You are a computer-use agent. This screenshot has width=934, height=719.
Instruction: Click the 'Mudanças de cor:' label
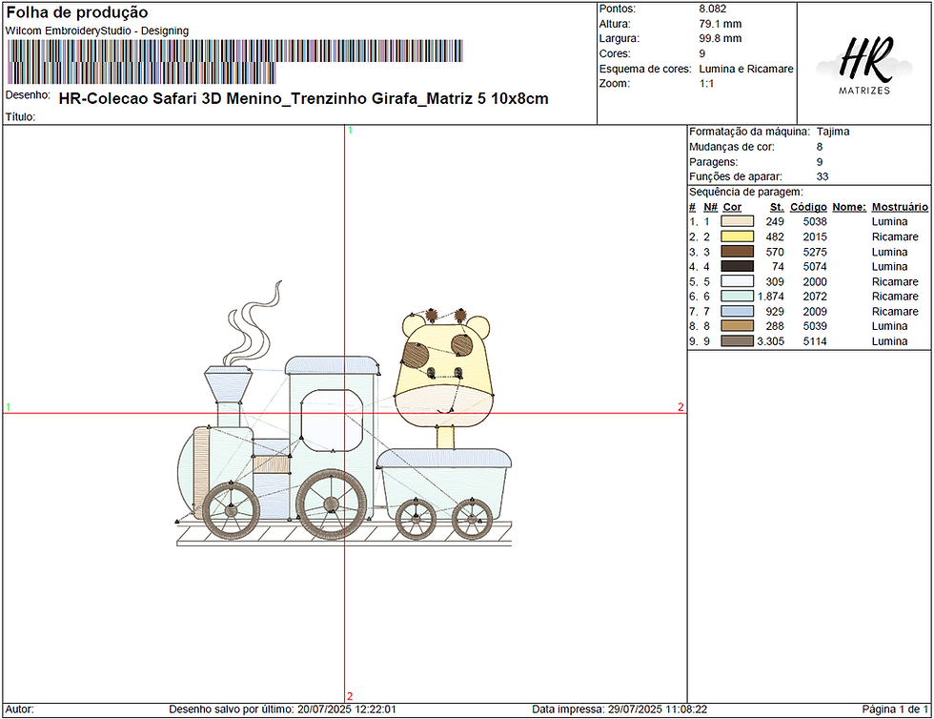(732, 147)
